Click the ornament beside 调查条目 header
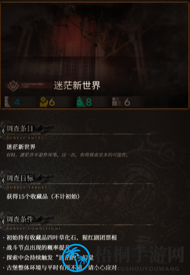This screenshot has height=275, width=190. point(3,130)
